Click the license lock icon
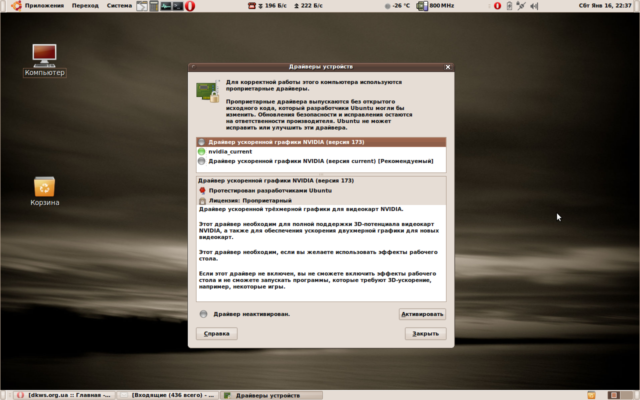 (x=202, y=200)
